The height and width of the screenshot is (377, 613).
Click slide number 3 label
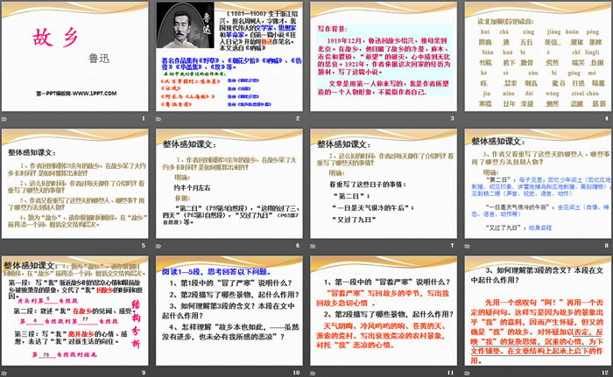coord(453,118)
